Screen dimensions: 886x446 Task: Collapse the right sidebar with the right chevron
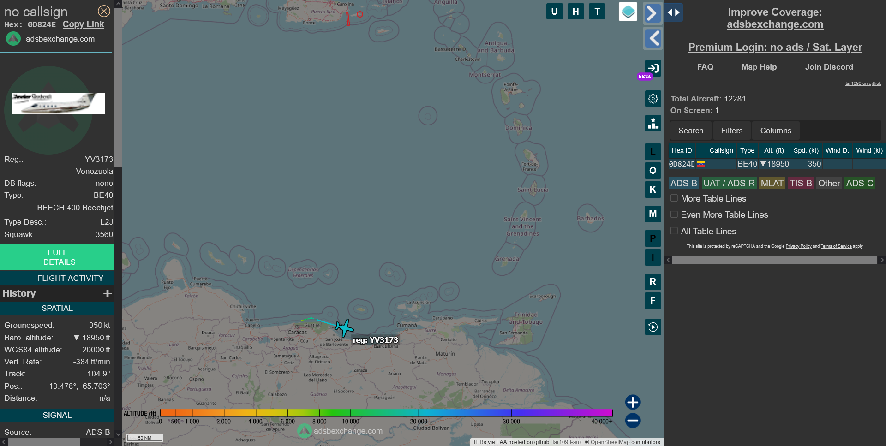pos(653,13)
